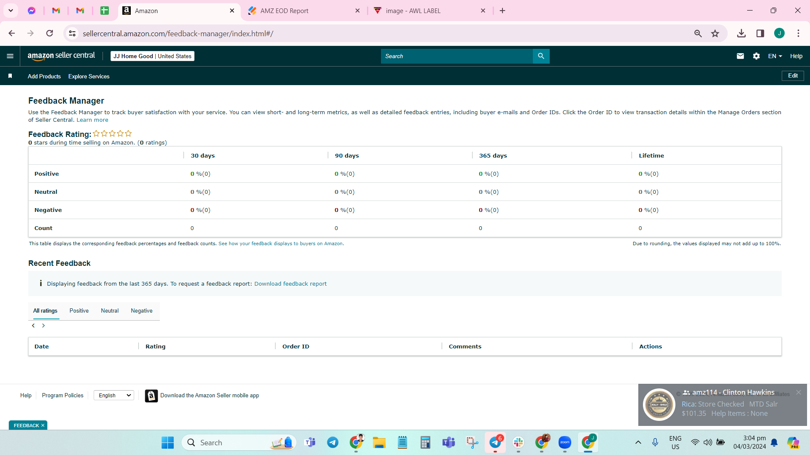Open Chrome three-dot menu

pos(798,33)
